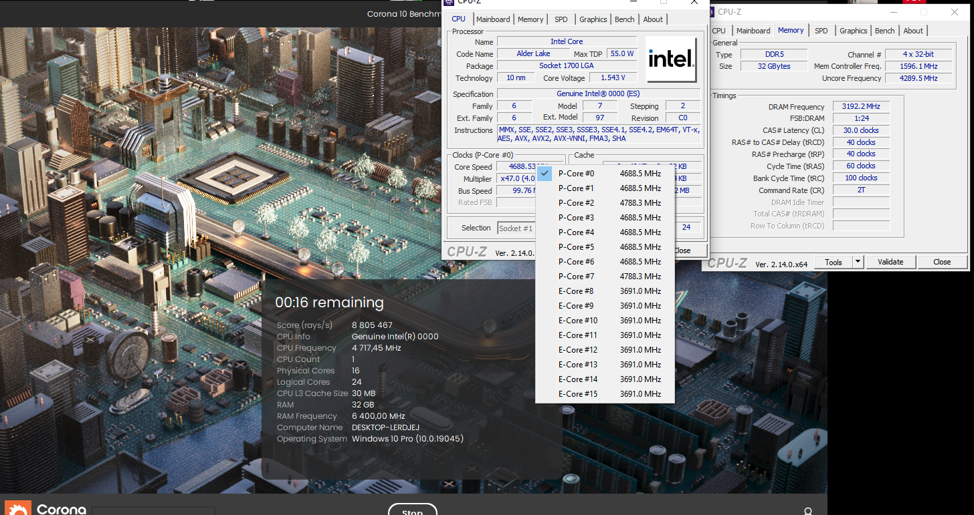974x515 pixels.
Task: Pick E-Core #11 menu entry
Action: (605, 335)
